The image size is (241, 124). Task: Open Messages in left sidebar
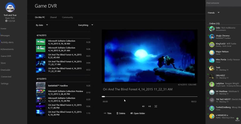[5, 36]
